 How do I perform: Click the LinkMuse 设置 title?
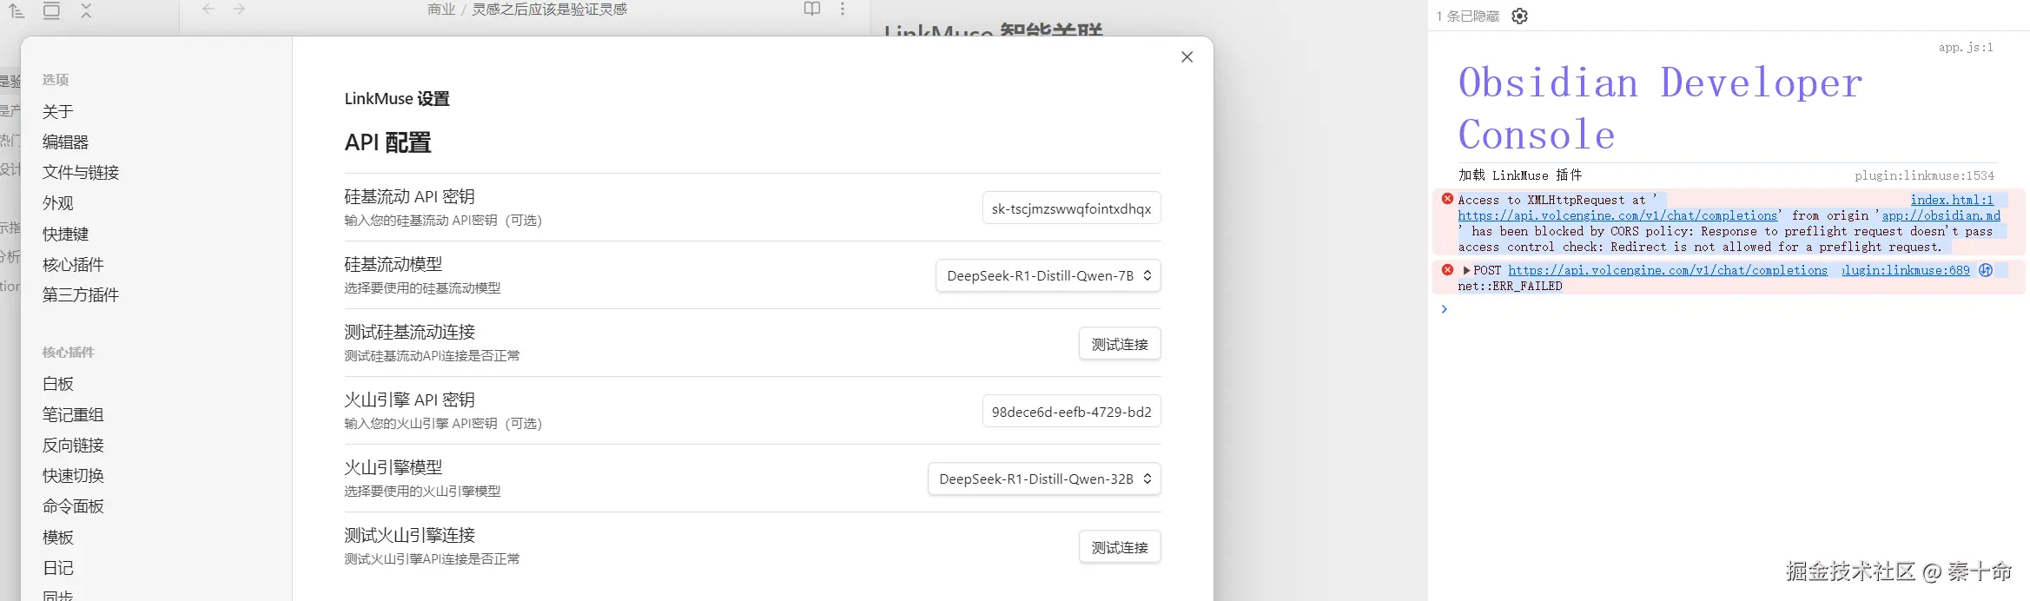(397, 98)
